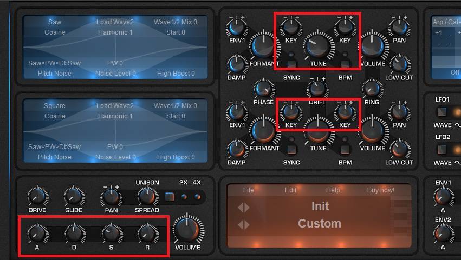
Task: Toggle the UNISON square button
Action: pyautogui.click(x=170, y=197)
